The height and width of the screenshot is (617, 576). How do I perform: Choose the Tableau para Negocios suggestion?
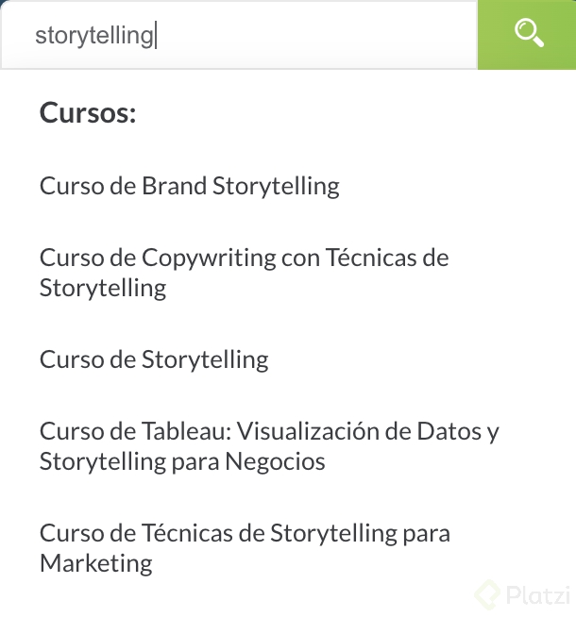point(268,446)
